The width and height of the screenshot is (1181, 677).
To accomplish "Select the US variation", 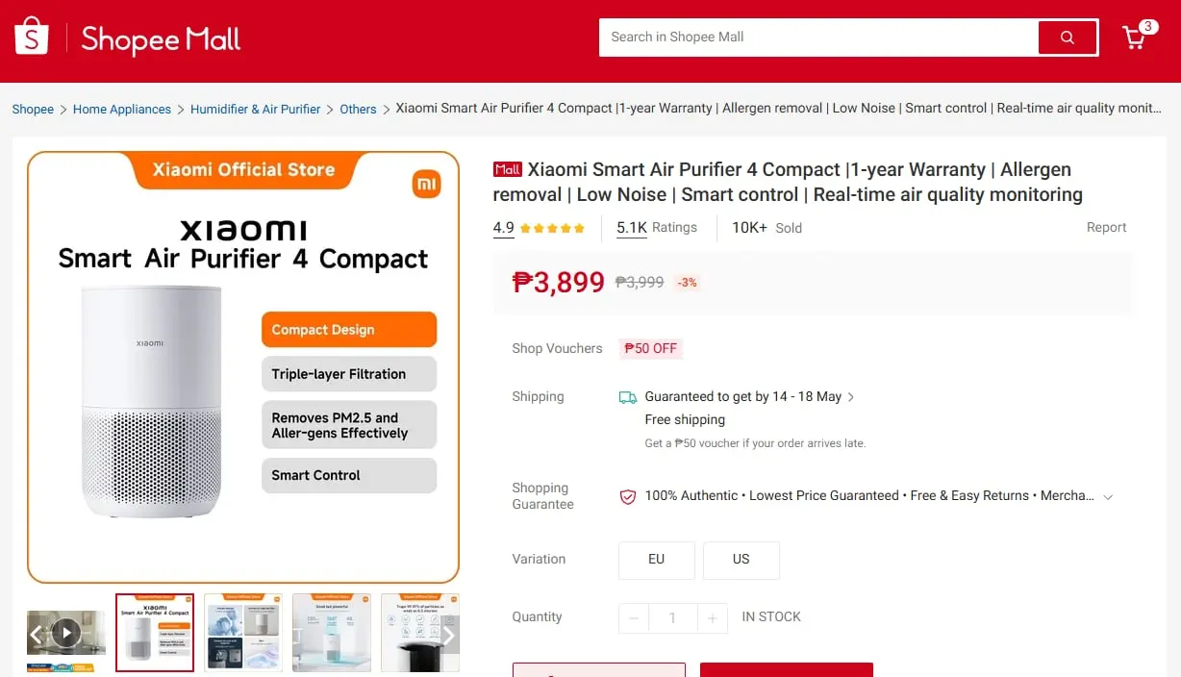I will point(741,560).
